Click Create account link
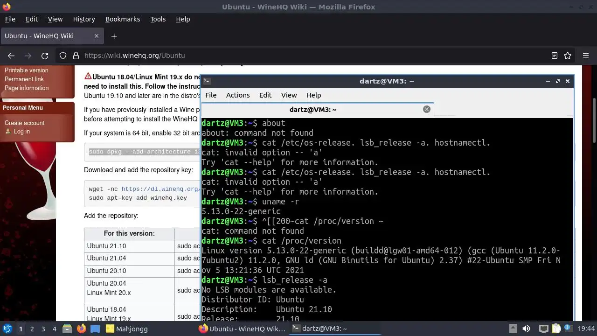Screen dimensions: 597x336 click(x=25, y=123)
